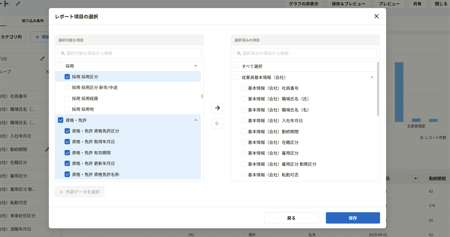Image resolution: width=450 pixels, height=237 pixels.
Task: Close the レポート項目の選択 dialog with the X
Action: [x=376, y=16]
